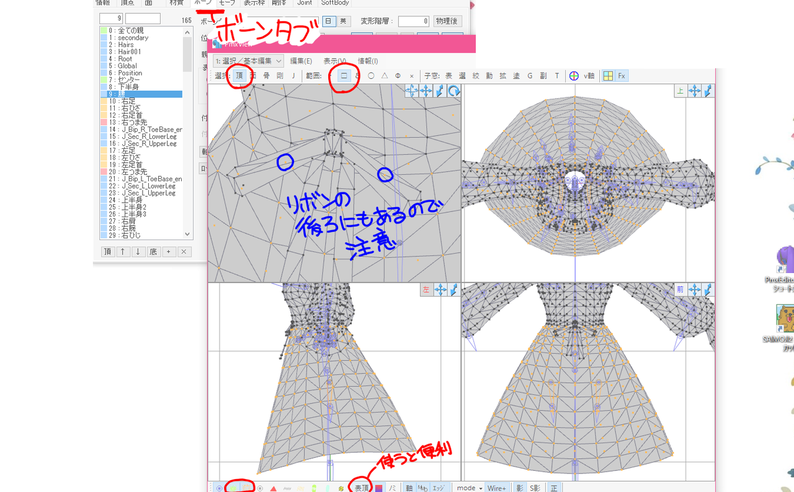Screen dimensions: 794x492
Task: Choose the Φ range selection icon
Action: coord(398,76)
